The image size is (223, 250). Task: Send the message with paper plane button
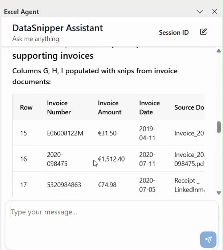208,239
